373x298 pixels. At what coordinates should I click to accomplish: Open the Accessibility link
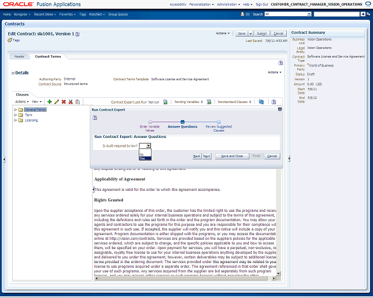tap(178, 5)
